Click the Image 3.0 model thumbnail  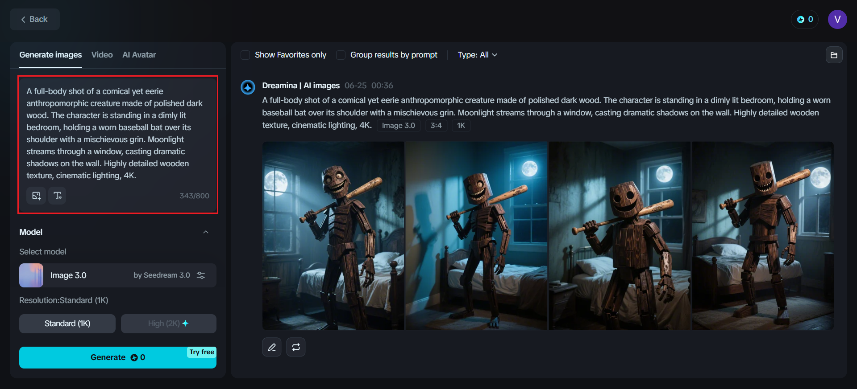31,275
